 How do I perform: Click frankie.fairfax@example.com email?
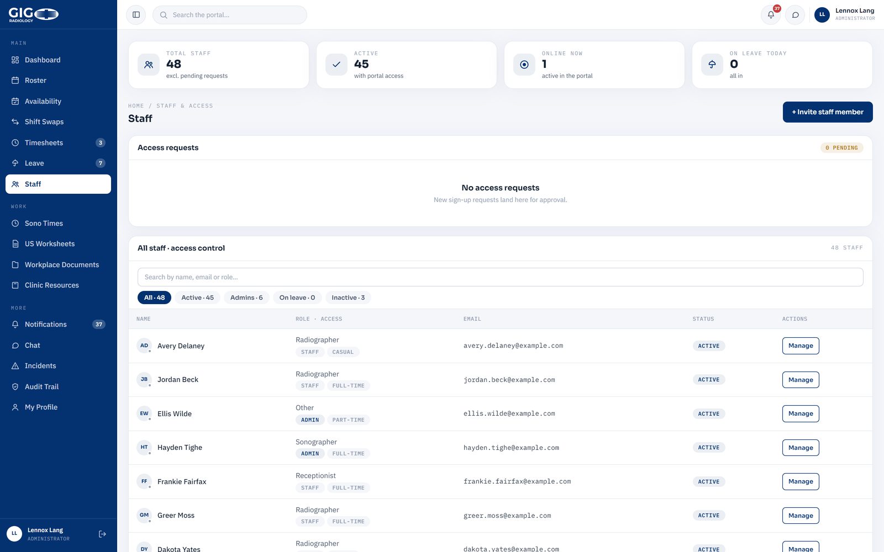(x=517, y=481)
